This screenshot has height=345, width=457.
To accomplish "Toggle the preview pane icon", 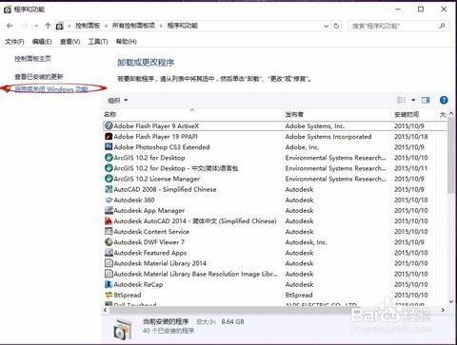I will coord(426,101).
